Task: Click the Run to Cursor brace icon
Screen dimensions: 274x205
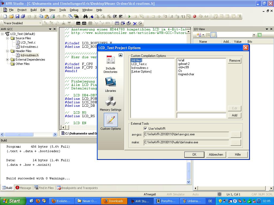Action: 183,16
